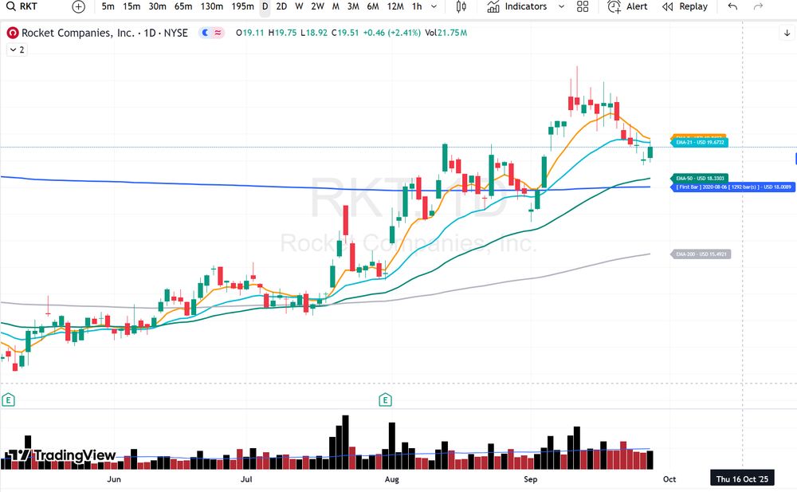Click the high value H19.75
The height and width of the screenshot is (492, 797).
pyautogui.click(x=282, y=33)
